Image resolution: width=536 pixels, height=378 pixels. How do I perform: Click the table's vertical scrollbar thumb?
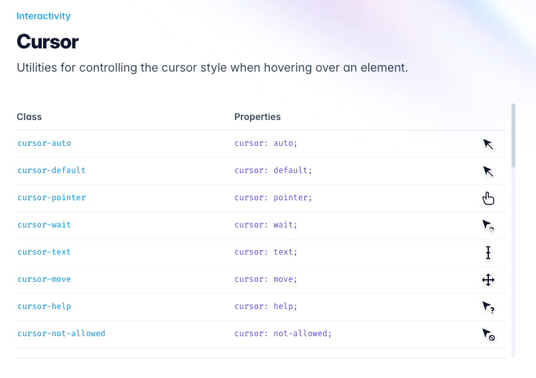coord(513,136)
